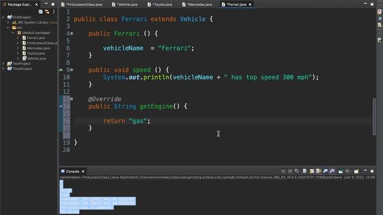Select JRE System Library label
383x215 pixels.
coord(32,23)
